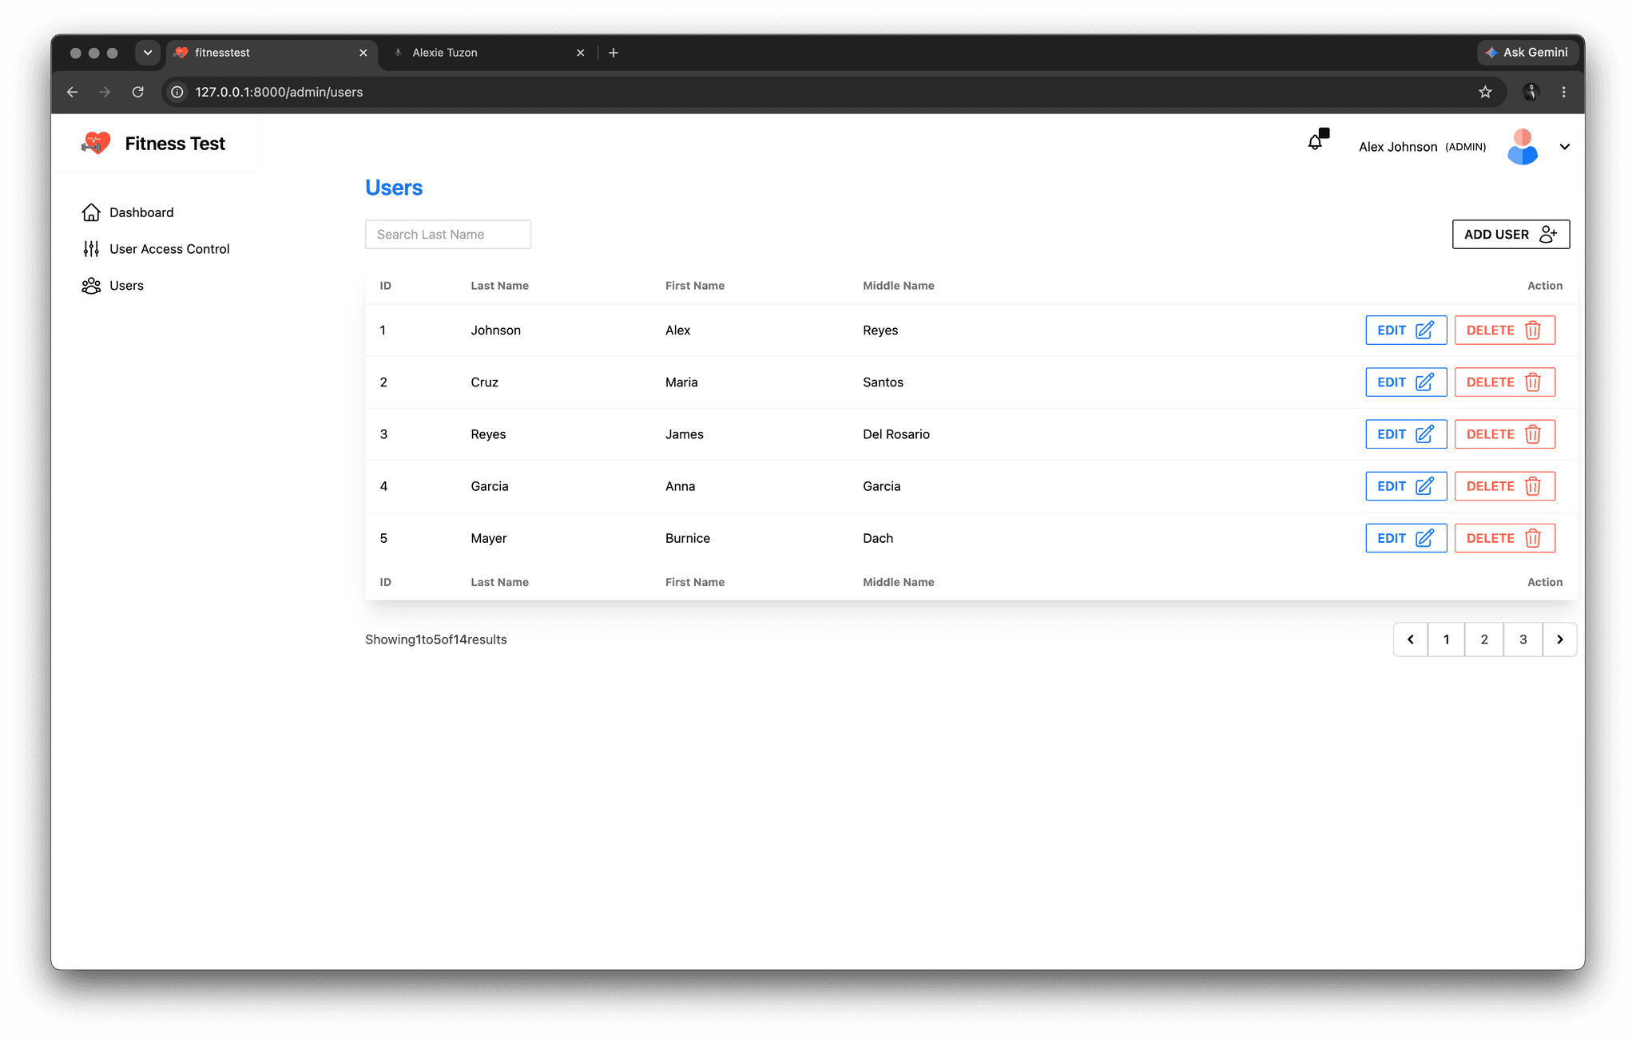Bookmark this page with the star icon
The height and width of the screenshot is (1037, 1636).
coord(1485,92)
